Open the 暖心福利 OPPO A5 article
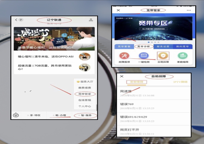This screenshot has height=144, width=204. click(54, 56)
